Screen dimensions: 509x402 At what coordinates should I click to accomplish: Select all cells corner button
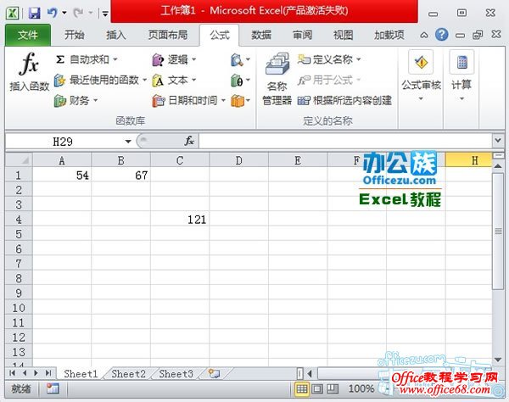[19, 160]
